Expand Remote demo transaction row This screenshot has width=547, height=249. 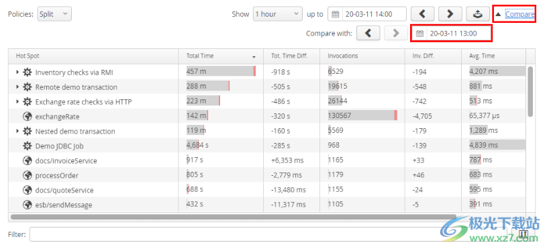point(17,87)
